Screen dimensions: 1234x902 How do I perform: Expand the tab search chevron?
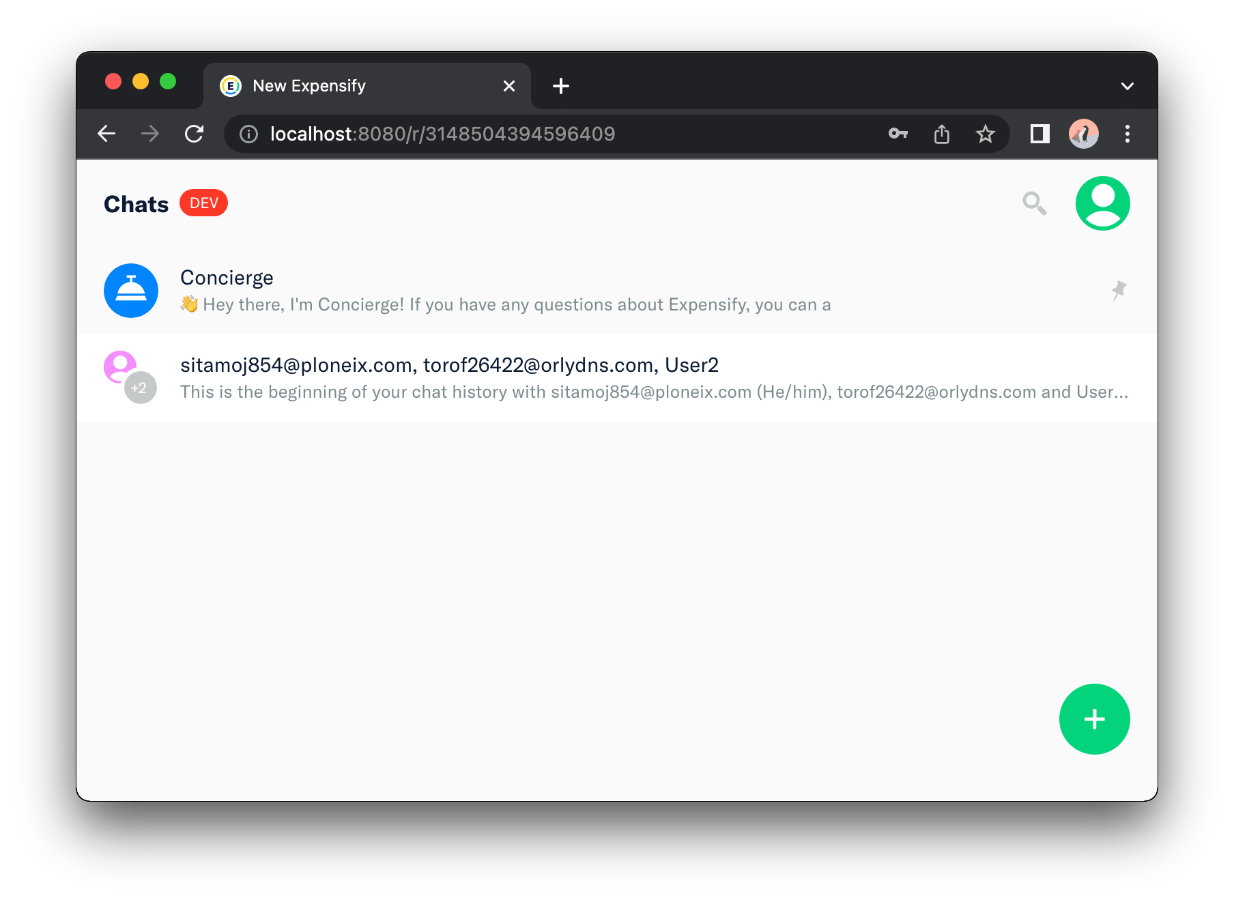[1128, 86]
